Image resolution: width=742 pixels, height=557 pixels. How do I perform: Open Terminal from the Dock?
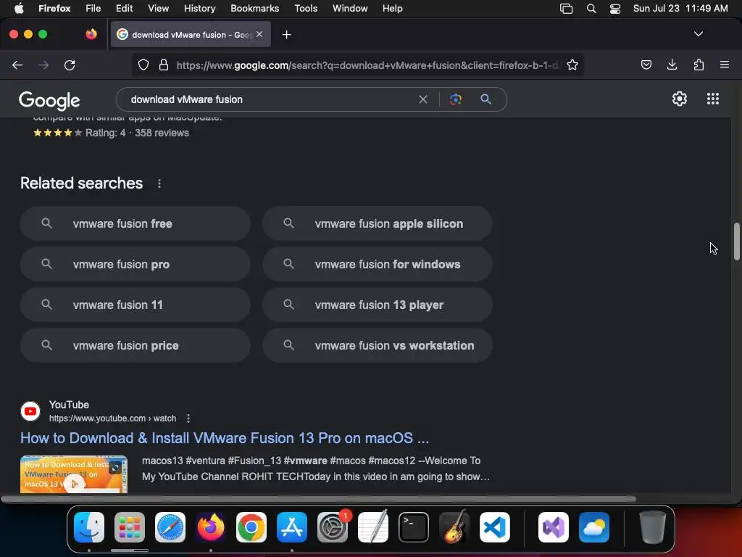[x=414, y=527]
